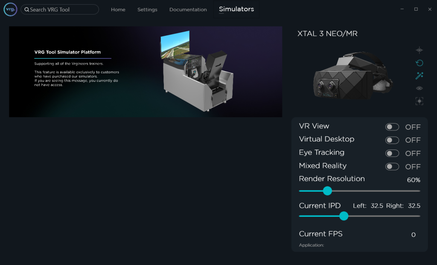Screen dimensions: 437x265
Task: Select the Simulators tab
Action: (x=236, y=9)
